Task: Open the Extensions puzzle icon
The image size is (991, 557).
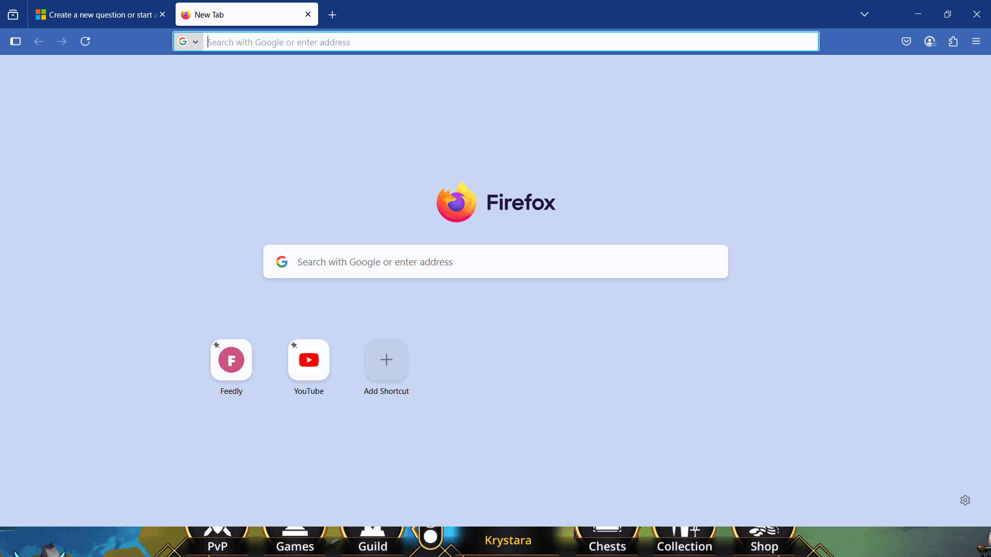Action: [953, 41]
